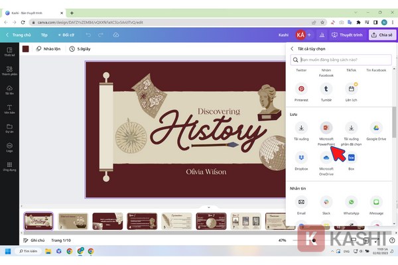Send via Slack
Image resolution: width=398 pixels, height=265 pixels.
tap(326, 202)
